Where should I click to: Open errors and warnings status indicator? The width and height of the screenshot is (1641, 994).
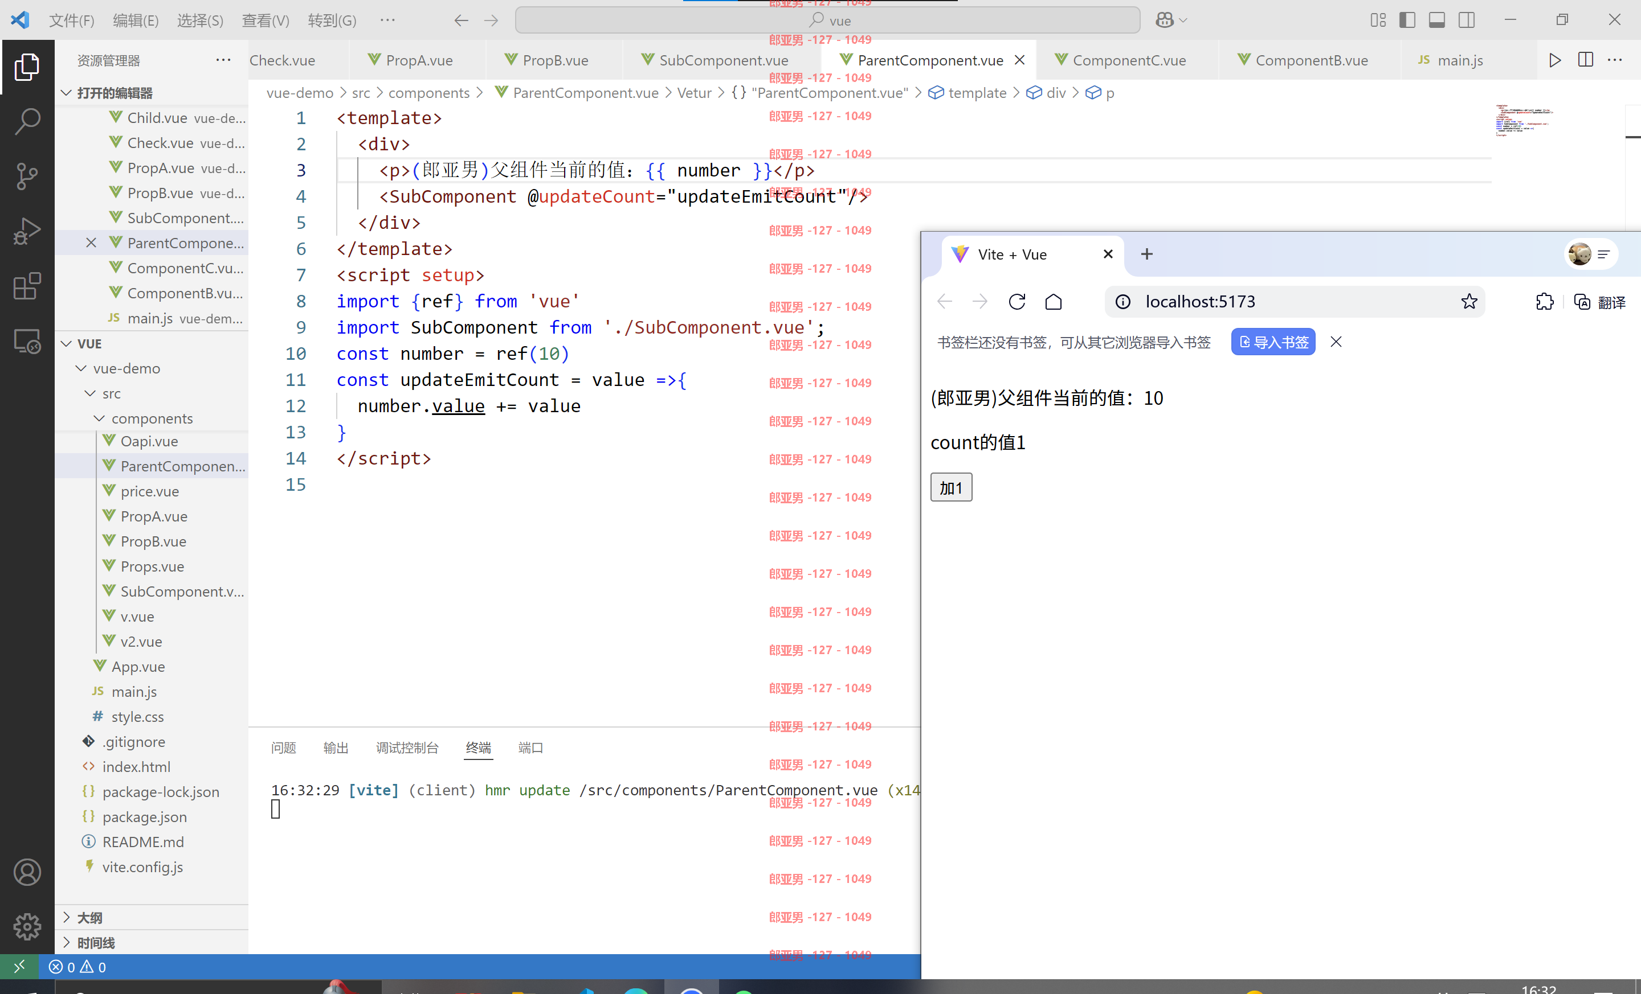[77, 967]
